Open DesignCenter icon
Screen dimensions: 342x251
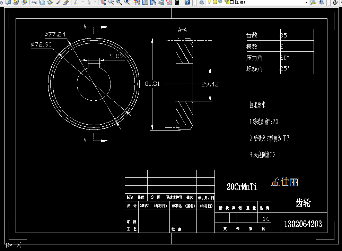[x=145, y=2]
